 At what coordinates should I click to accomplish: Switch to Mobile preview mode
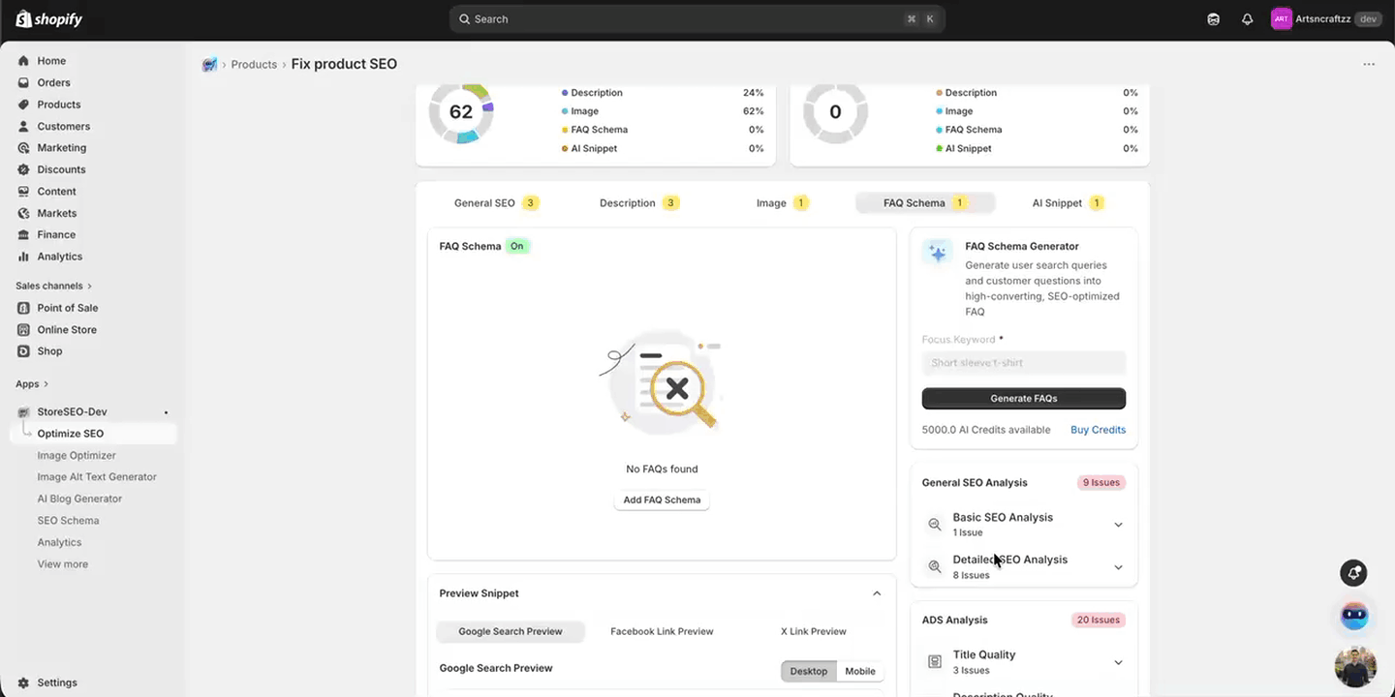coord(859,670)
